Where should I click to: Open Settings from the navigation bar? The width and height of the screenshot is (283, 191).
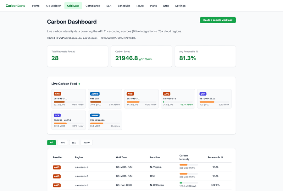tap(180, 6)
